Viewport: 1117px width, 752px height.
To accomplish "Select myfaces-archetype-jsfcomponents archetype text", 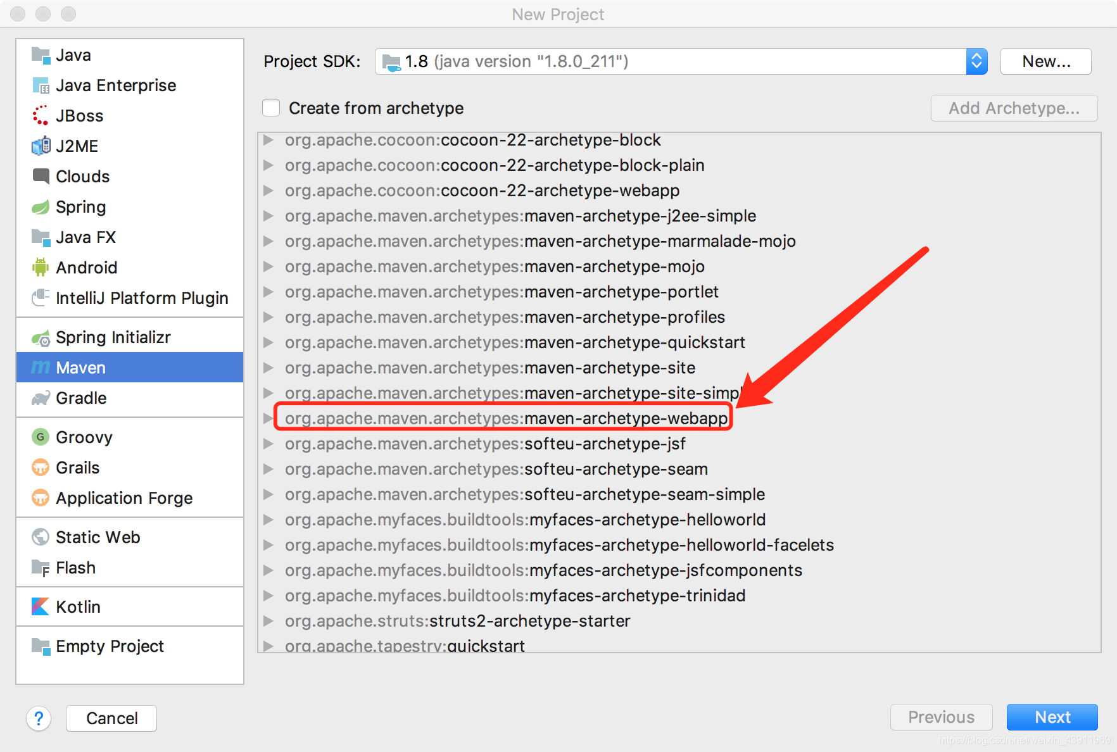I will click(543, 570).
